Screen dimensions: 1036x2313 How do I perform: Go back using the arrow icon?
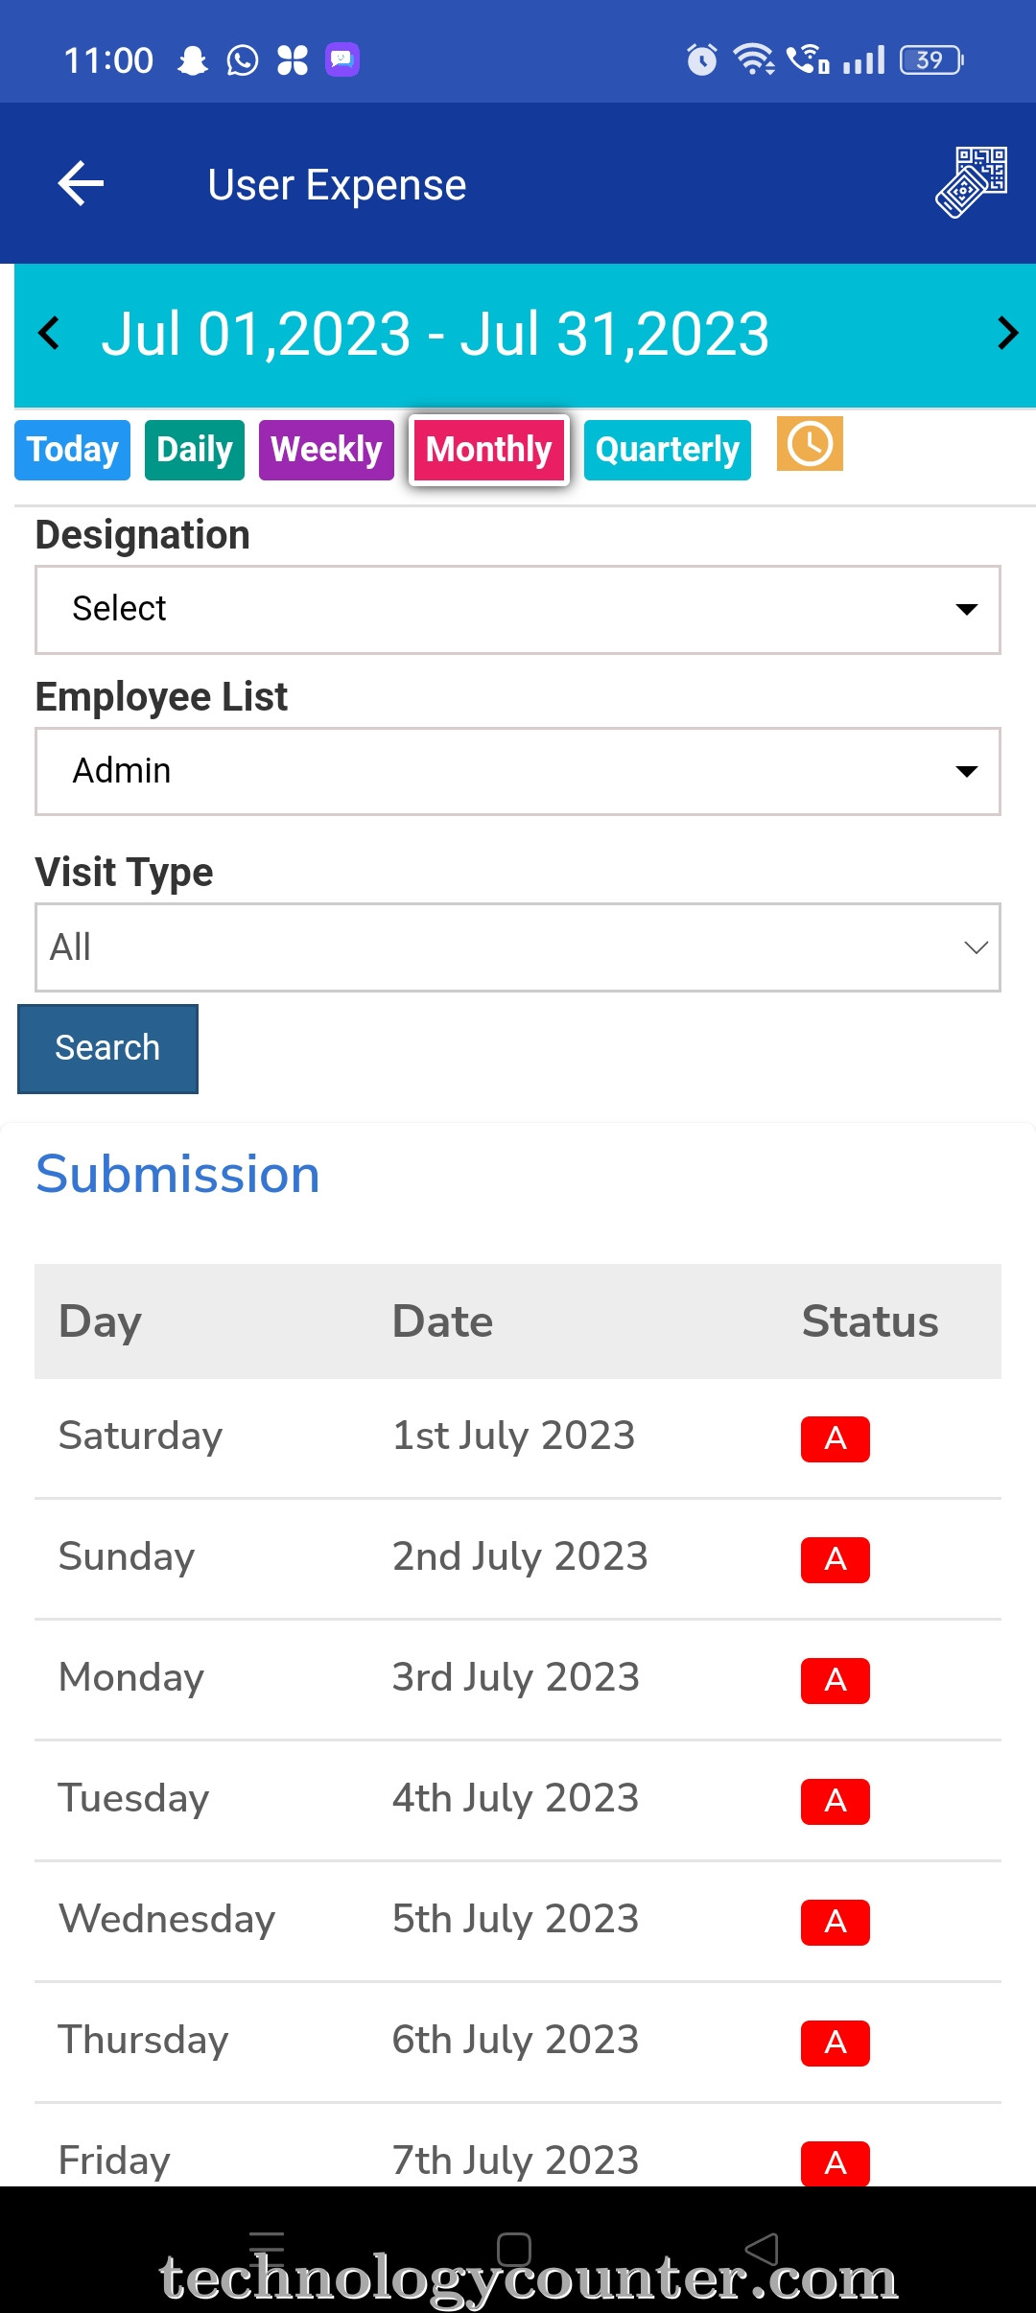[81, 183]
